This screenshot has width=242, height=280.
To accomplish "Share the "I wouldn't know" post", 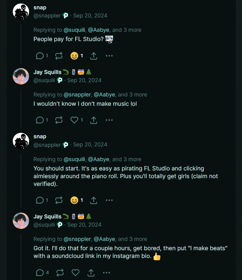I will click(x=94, y=120).
